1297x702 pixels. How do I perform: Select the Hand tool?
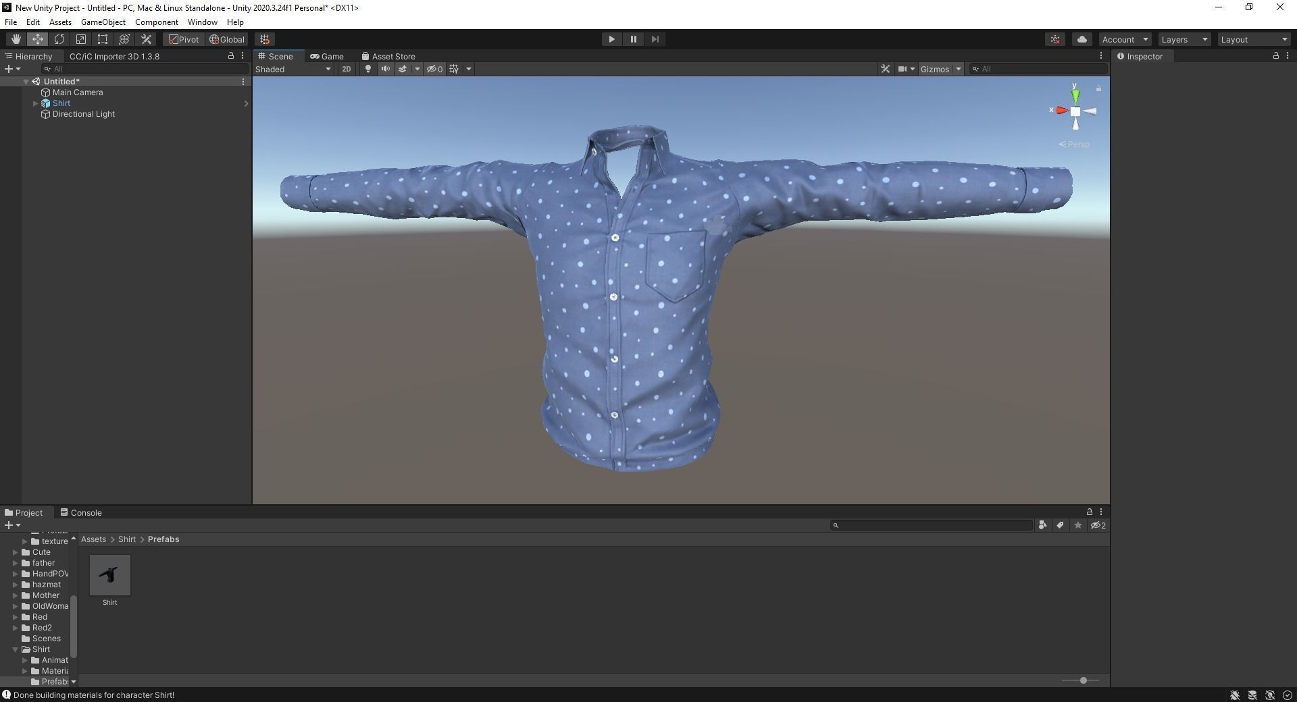[16, 39]
